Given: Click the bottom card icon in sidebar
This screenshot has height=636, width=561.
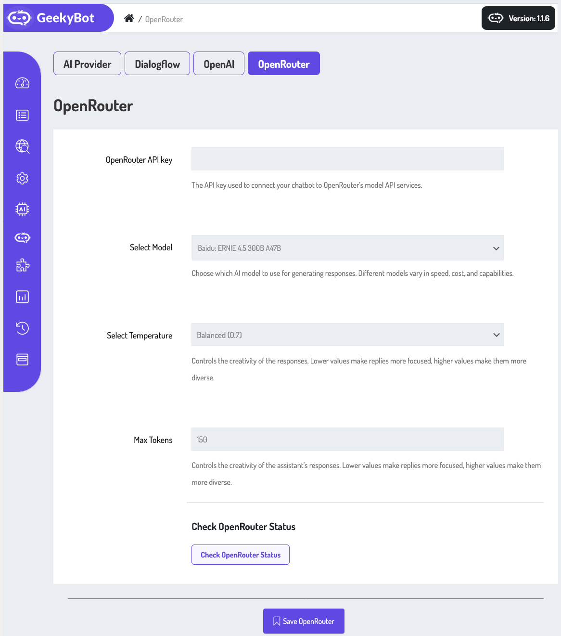Looking at the screenshot, I should pos(22,359).
